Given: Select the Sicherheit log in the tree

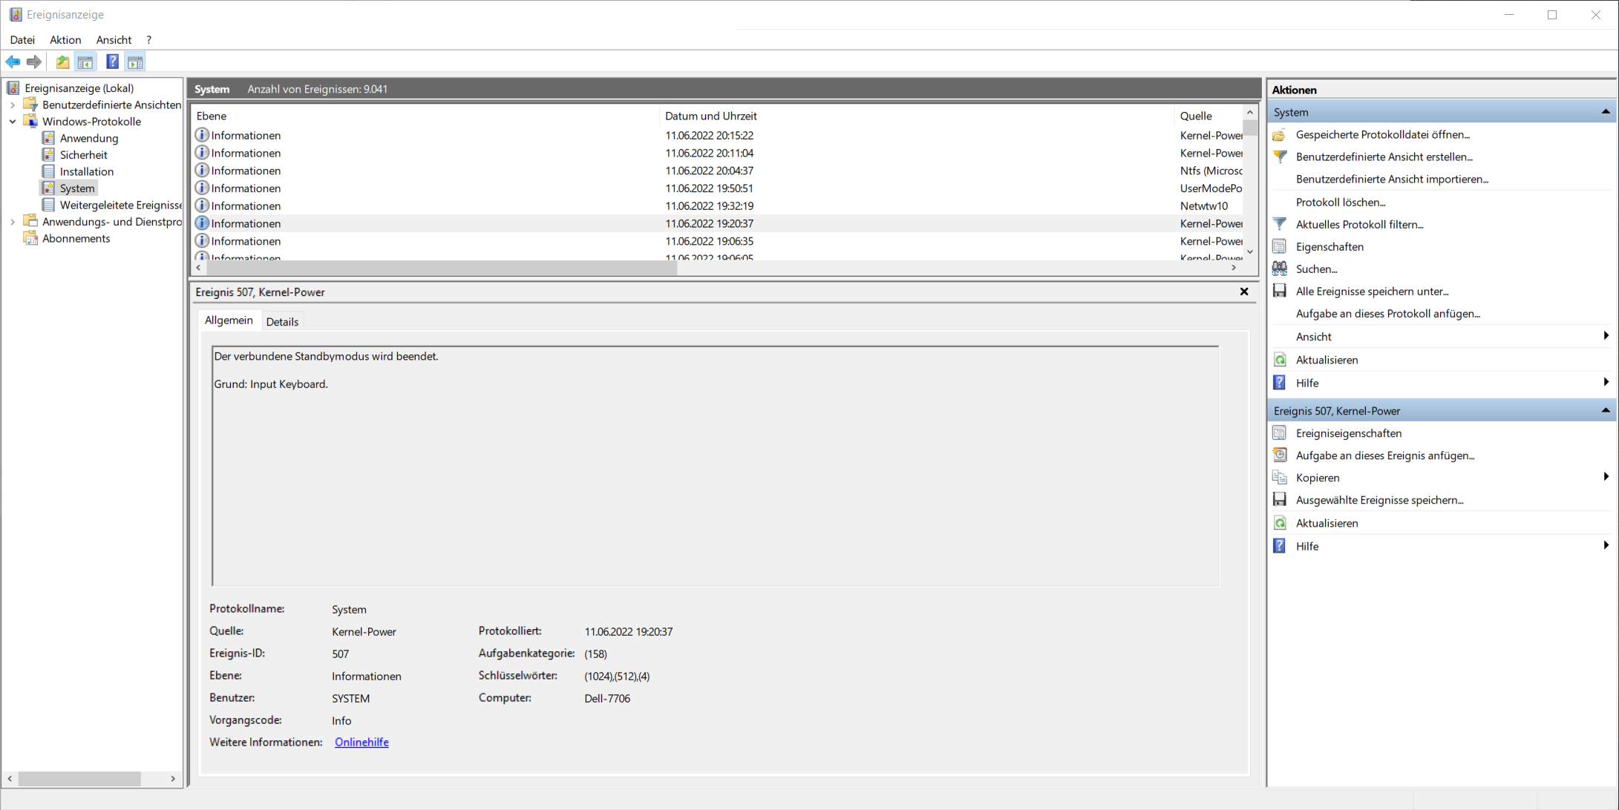Looking at the screenshot, I should click(x=83, y=155).
